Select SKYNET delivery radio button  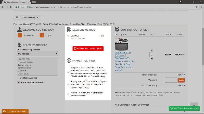coord(68,36)
